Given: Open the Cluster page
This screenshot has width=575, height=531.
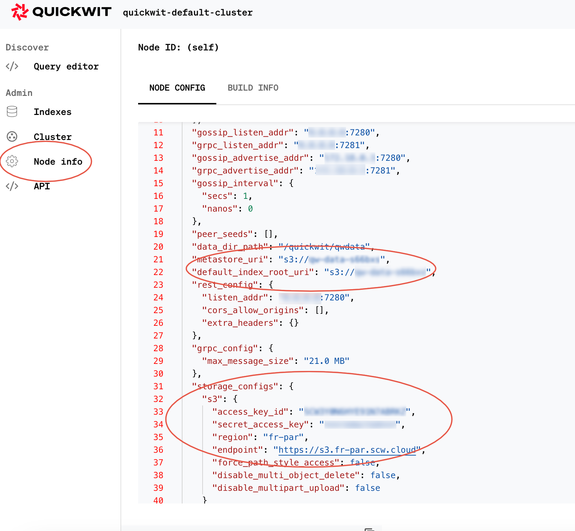Looking at the screenshot, I should [x=52, y=137].
